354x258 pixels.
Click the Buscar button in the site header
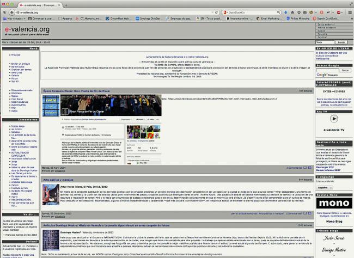341,42
